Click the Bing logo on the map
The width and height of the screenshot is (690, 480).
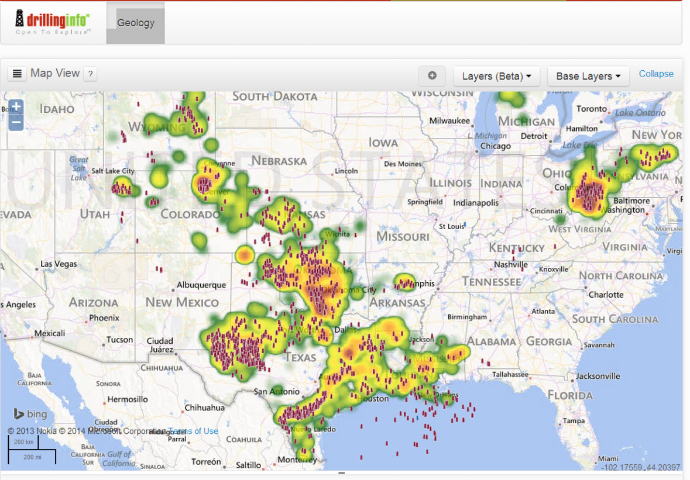tap(30, 414)
